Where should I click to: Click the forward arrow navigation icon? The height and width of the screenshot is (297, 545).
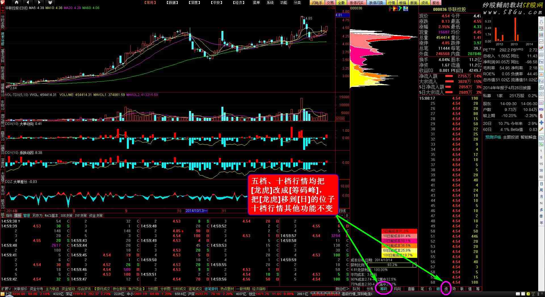(39, 3)
